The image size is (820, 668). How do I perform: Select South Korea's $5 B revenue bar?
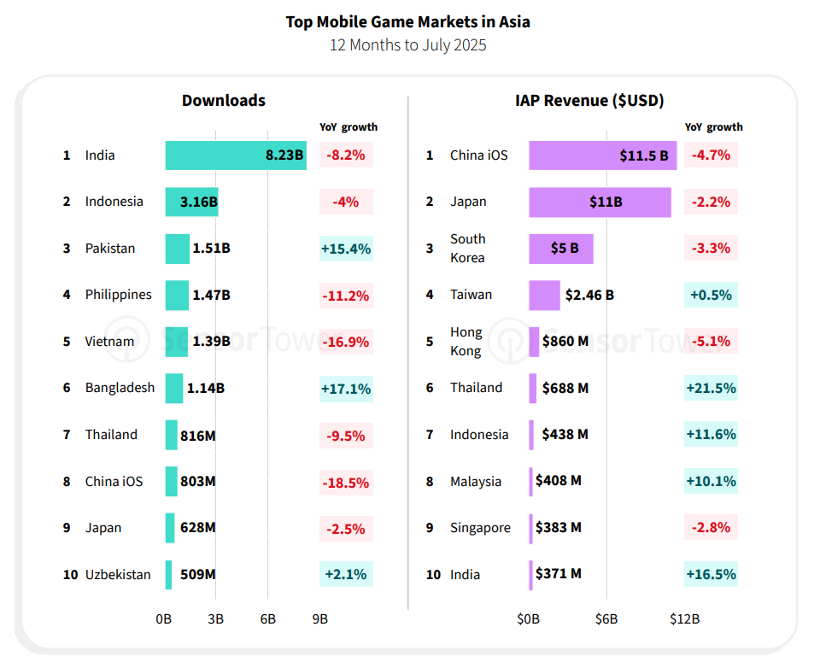[x=560, y=249]
